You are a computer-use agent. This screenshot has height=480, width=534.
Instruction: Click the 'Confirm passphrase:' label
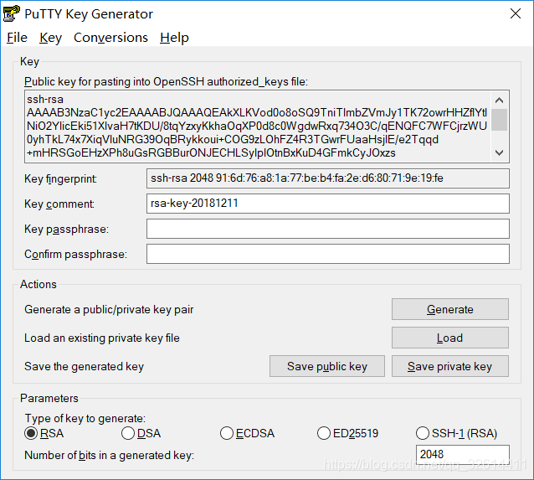(x=75, y=255)
